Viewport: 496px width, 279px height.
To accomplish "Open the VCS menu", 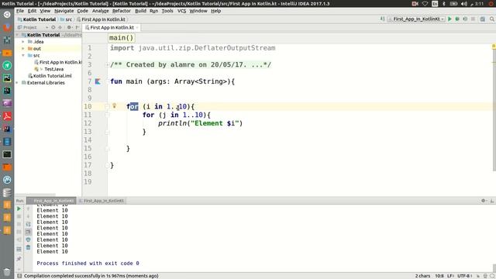I will (x=181, y=11).
